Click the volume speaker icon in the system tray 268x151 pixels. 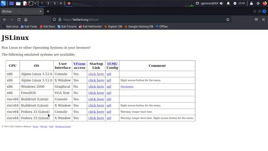click(222, 3)
